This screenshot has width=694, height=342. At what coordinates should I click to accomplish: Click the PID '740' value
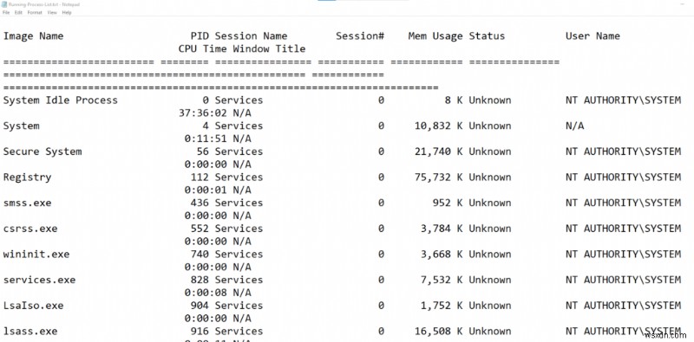pos(200,254)
